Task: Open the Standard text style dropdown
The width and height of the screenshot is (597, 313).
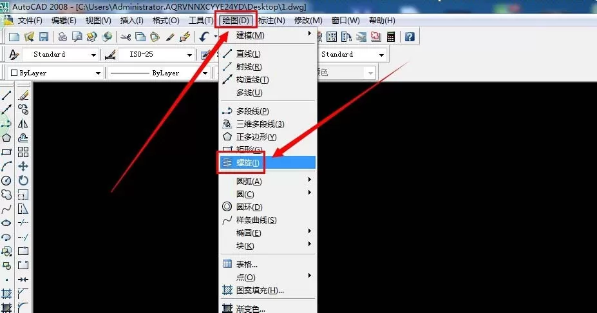Action: point(93,55)
